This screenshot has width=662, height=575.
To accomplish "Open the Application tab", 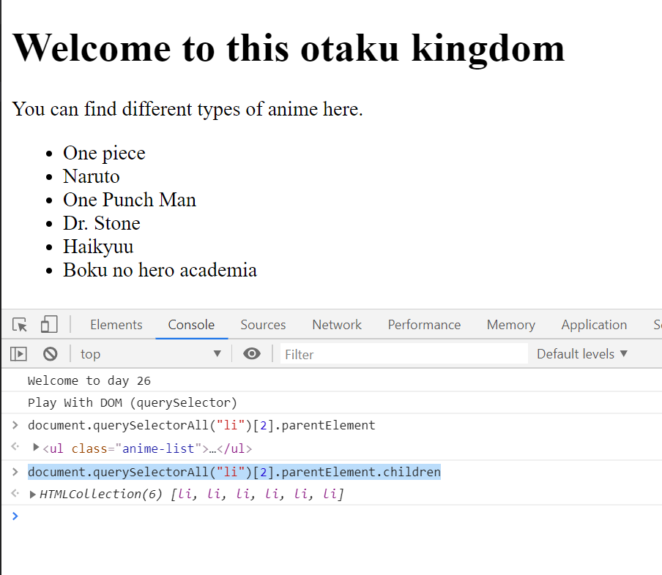I will [594, 324].
